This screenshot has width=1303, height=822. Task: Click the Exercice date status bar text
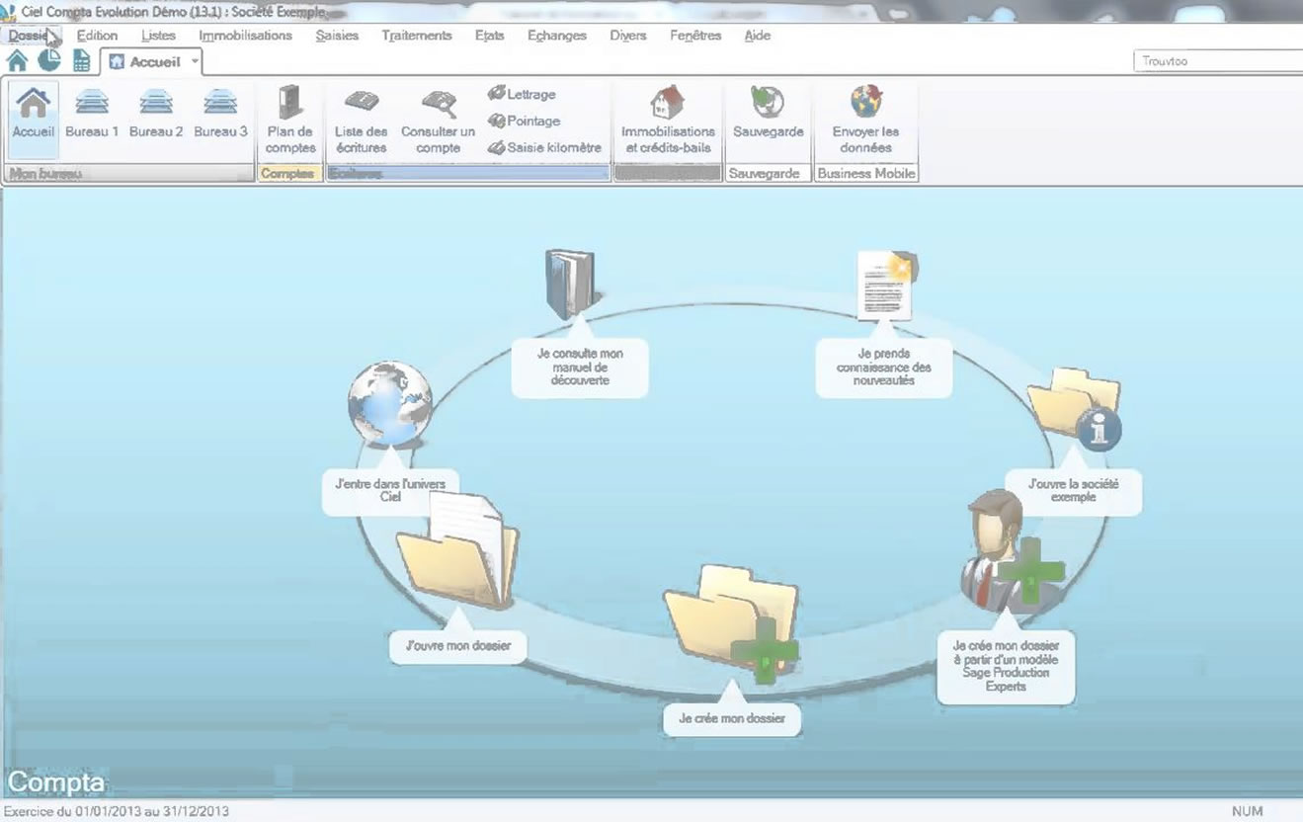point(117,811)
